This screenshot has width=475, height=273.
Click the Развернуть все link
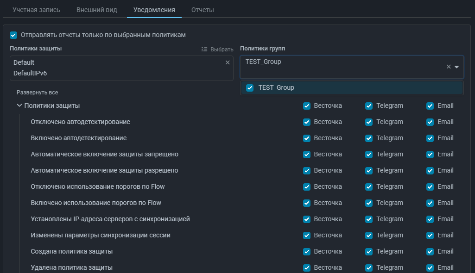tap(37, 93)
